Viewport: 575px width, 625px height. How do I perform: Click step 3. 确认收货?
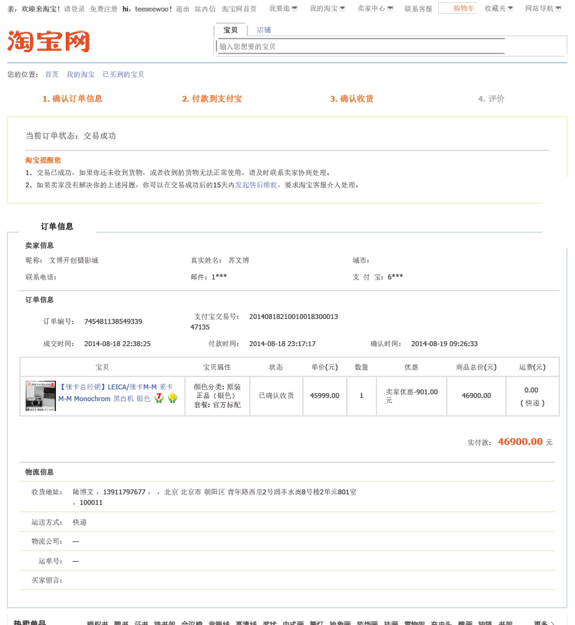[352, 99]
